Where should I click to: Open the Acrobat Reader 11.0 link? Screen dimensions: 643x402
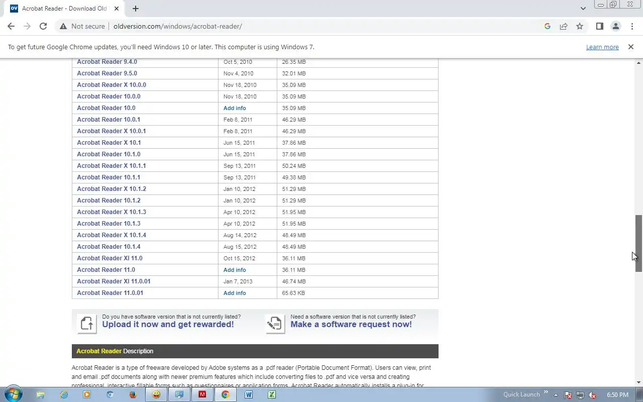(106, 270)
